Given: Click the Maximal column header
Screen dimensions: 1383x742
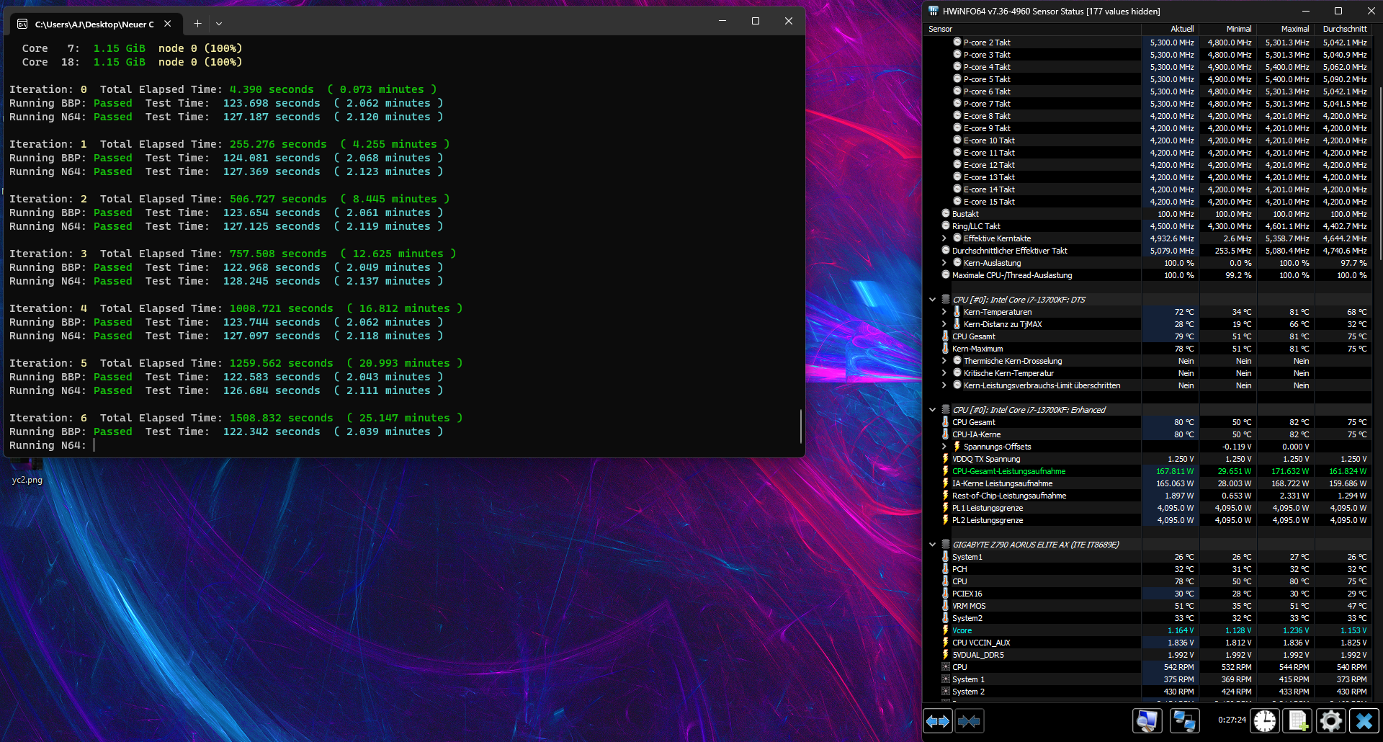Looking at the screenshot, I should click(1285, 29).
